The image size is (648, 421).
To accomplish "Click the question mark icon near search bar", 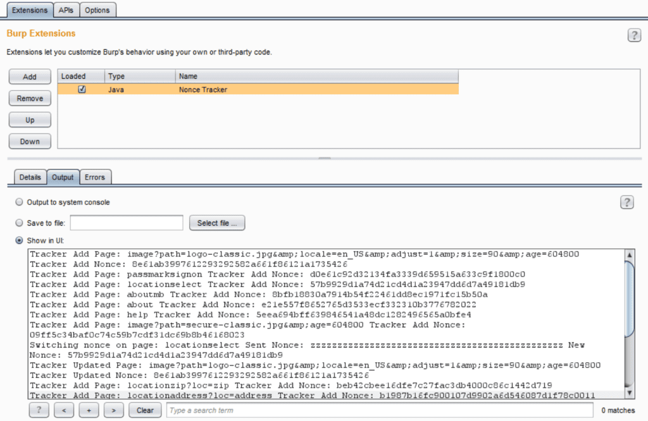I will (39, 410).
